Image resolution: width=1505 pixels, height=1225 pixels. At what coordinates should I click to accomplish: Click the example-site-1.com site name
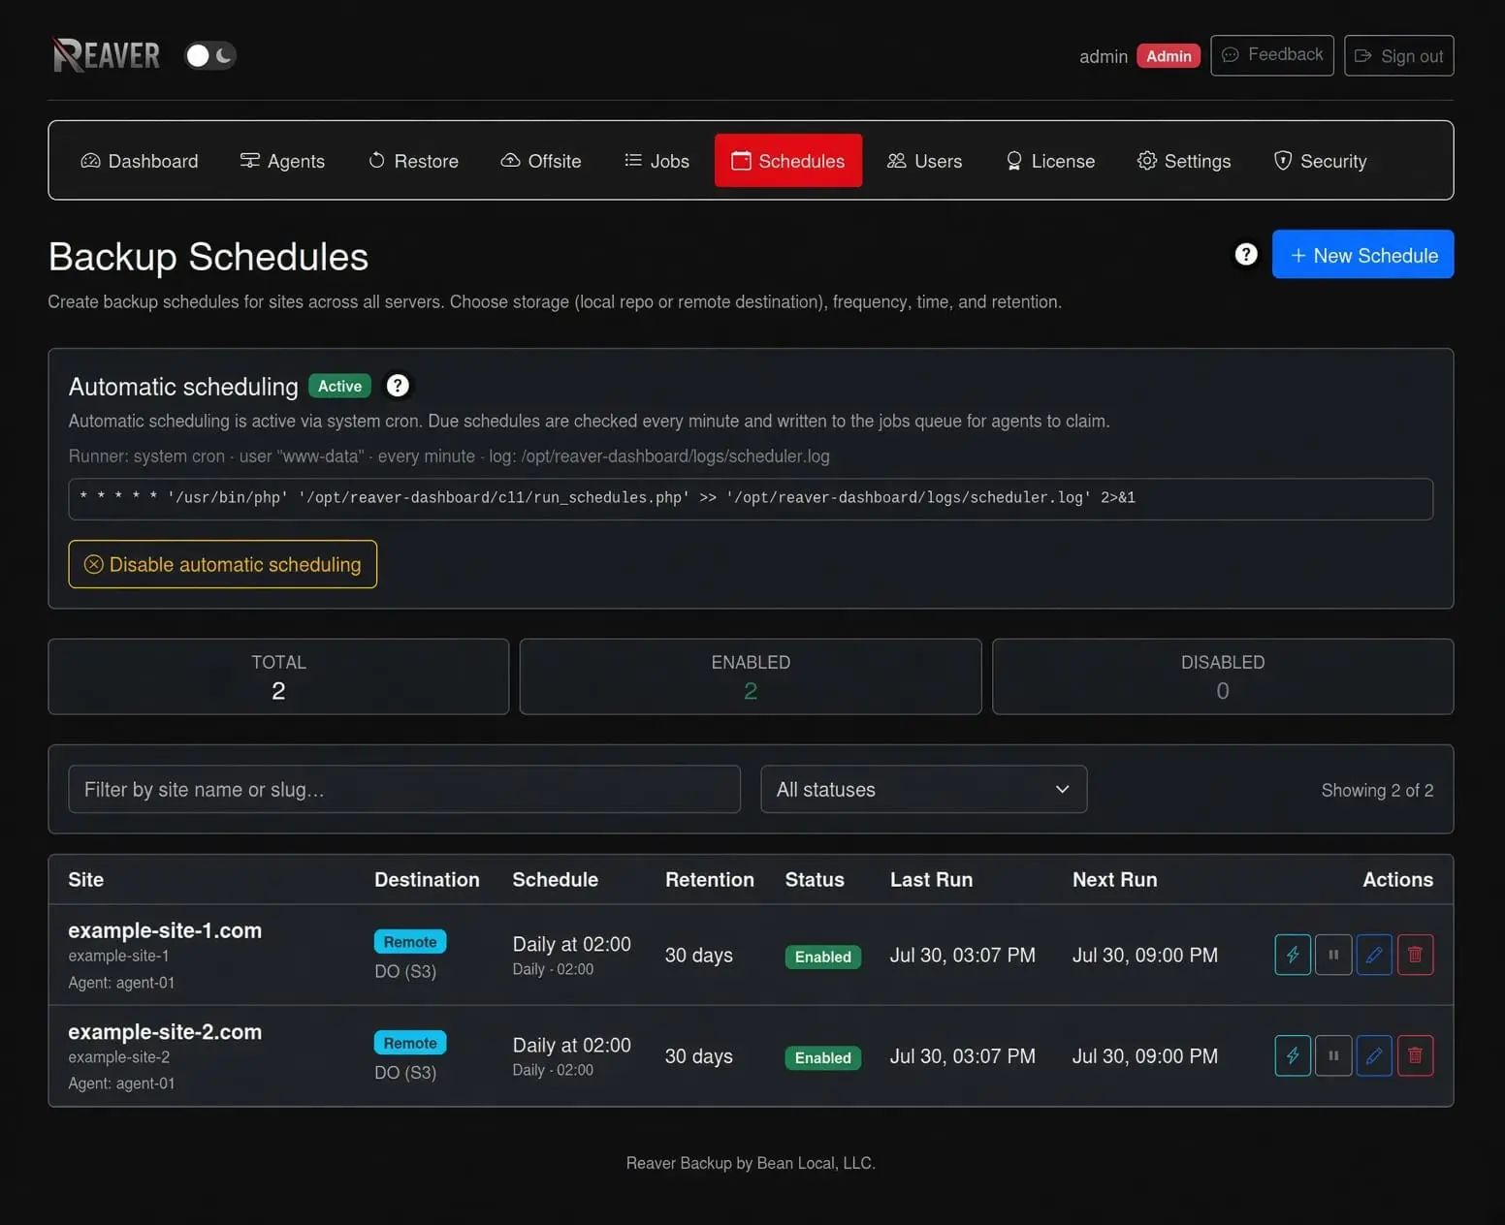click(165, 930)
